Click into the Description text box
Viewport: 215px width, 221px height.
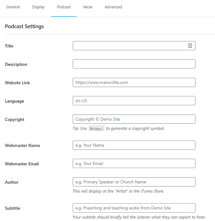pyautogui.click(x=134, y=64)
